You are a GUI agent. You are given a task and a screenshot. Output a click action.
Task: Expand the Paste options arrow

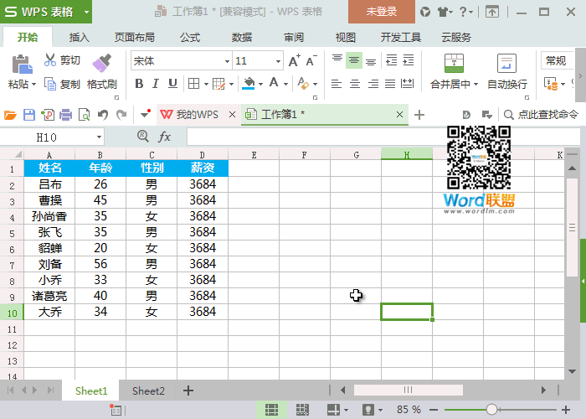pos(33,84)
